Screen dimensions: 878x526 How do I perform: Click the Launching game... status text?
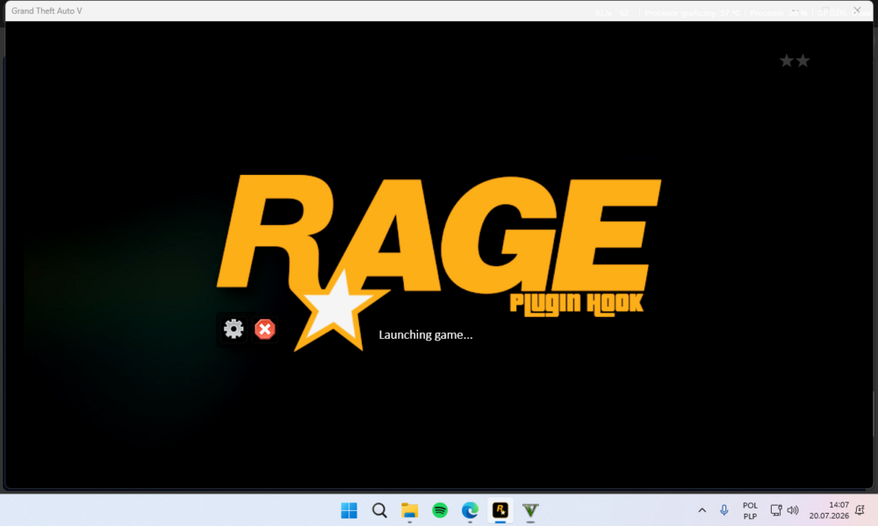tap(426, 335)
